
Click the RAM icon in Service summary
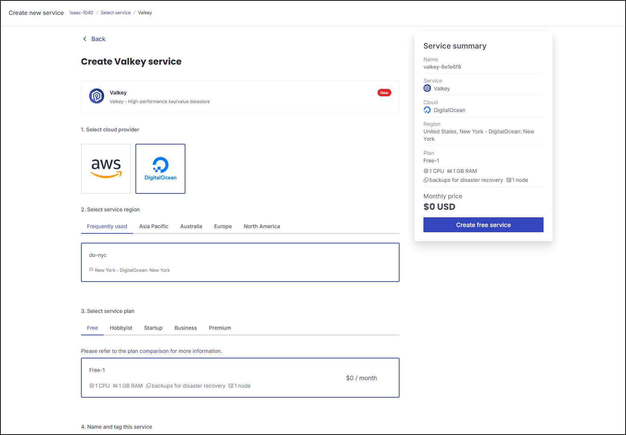[x=450, y=171]
